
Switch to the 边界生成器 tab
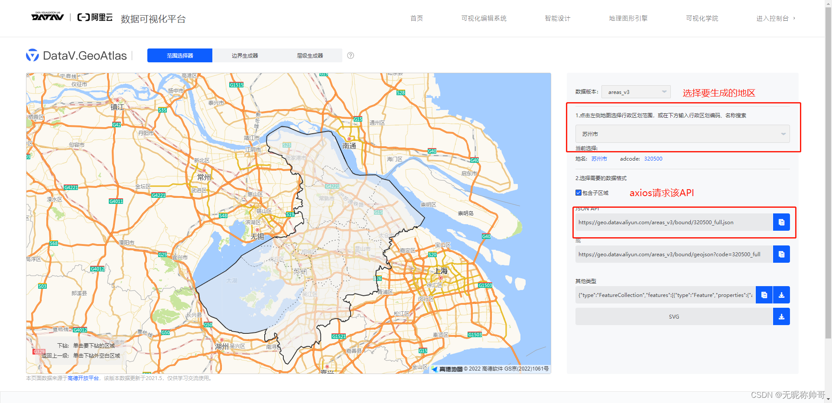tap(245, 55)
